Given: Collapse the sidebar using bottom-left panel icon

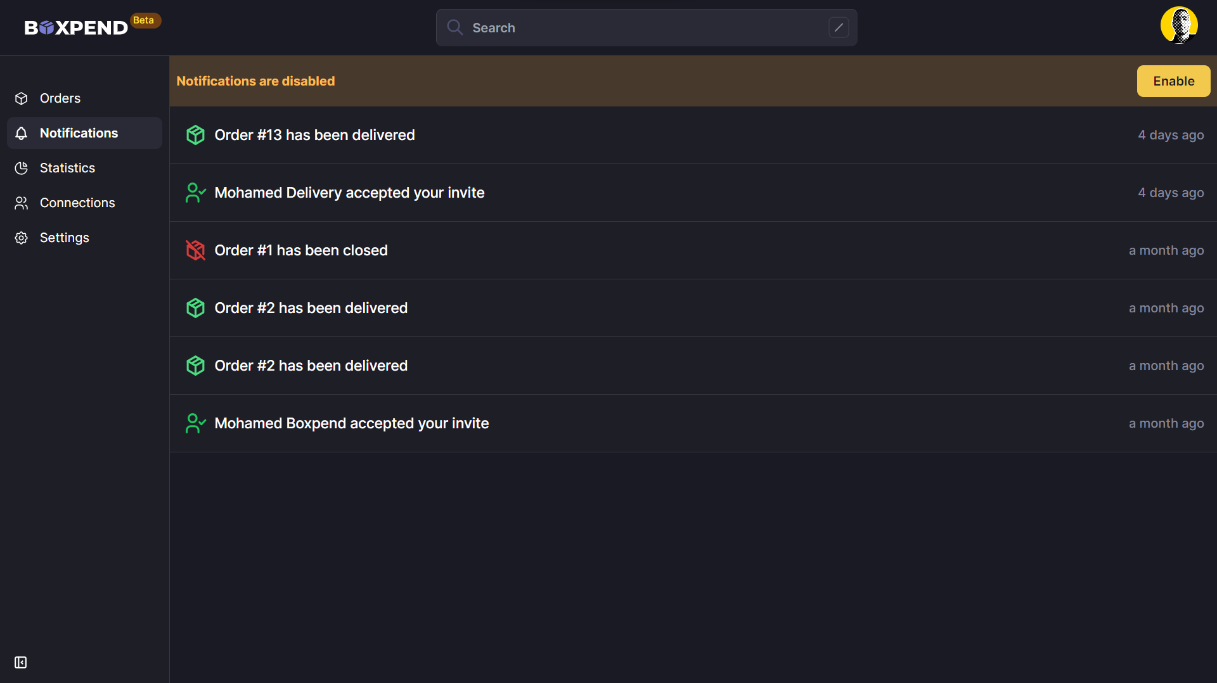Looking at the screenshot, I should pos(21,662).
